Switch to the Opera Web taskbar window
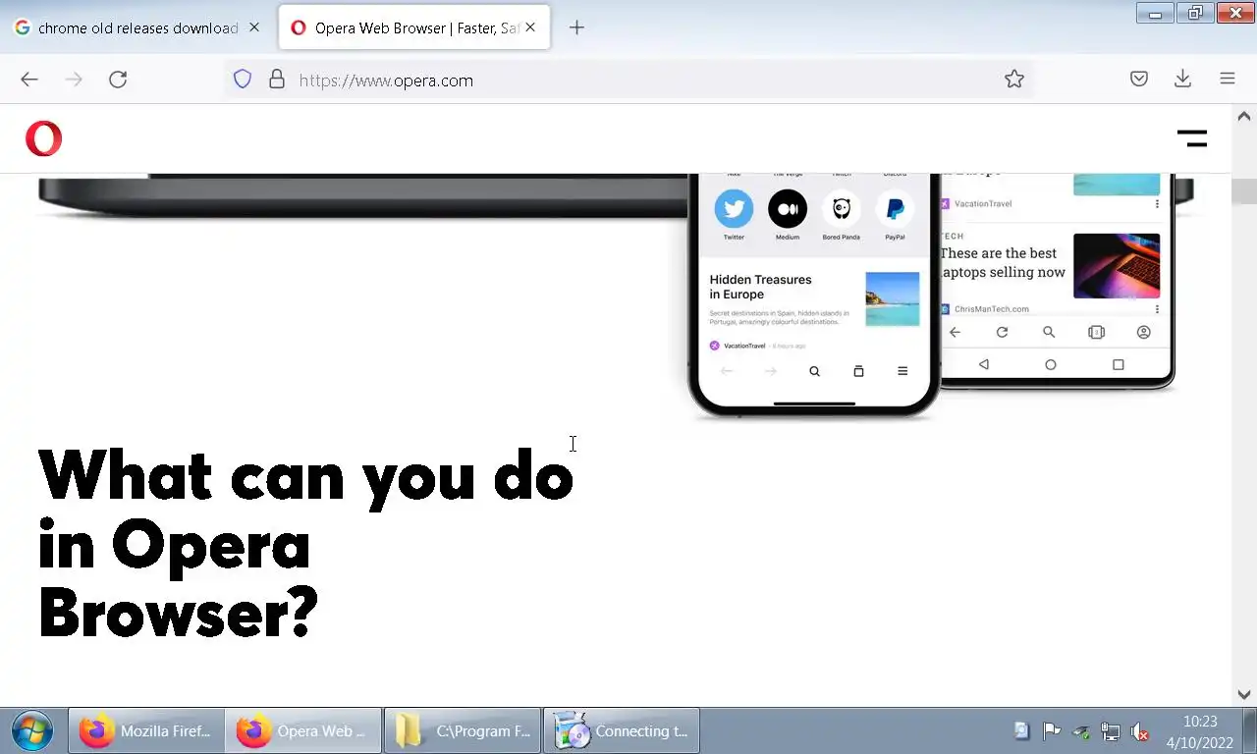 tap(303, 730)
